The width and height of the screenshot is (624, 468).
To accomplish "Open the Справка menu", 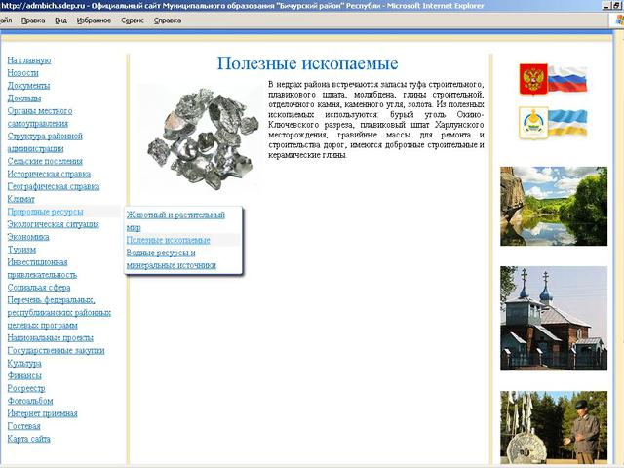I will click(x=168, y=20).
